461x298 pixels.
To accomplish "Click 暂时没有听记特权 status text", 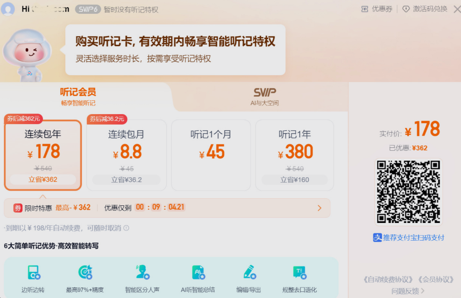I will click(x=131, y=10).
